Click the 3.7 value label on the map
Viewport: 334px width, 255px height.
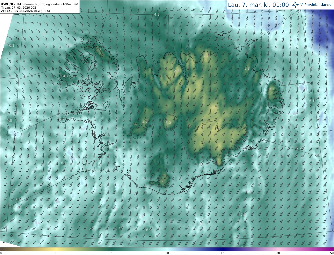161,181
